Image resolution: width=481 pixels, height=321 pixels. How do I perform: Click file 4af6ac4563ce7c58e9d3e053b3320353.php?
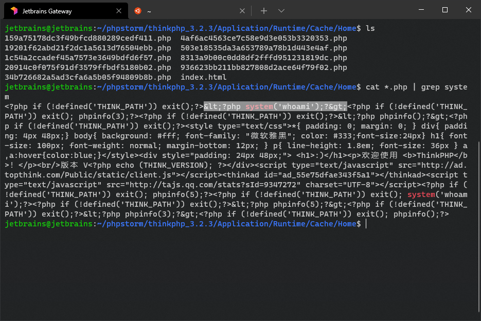(x=264, y=39)
